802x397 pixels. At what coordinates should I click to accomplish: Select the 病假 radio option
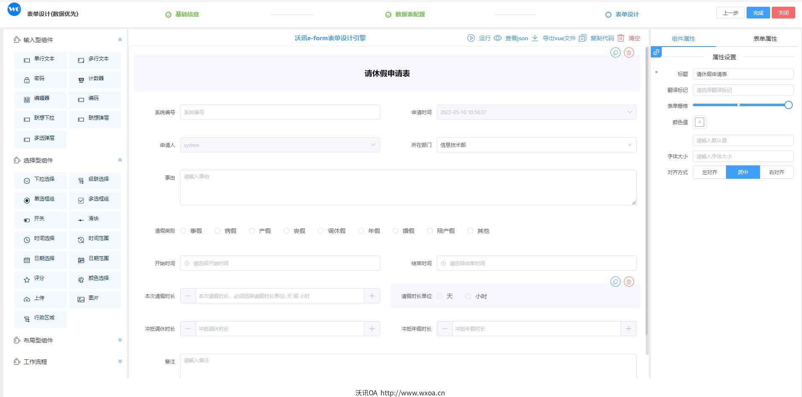218,231
